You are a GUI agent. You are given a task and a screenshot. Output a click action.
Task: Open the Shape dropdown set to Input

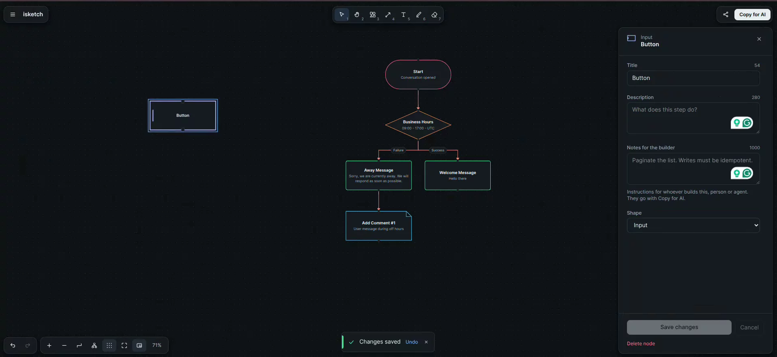pos(693,226)
